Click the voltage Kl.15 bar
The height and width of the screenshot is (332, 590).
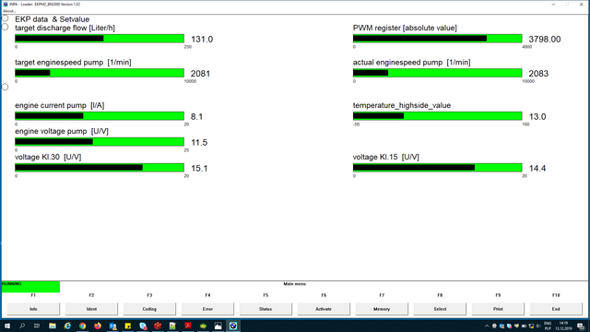click(437, 168)
